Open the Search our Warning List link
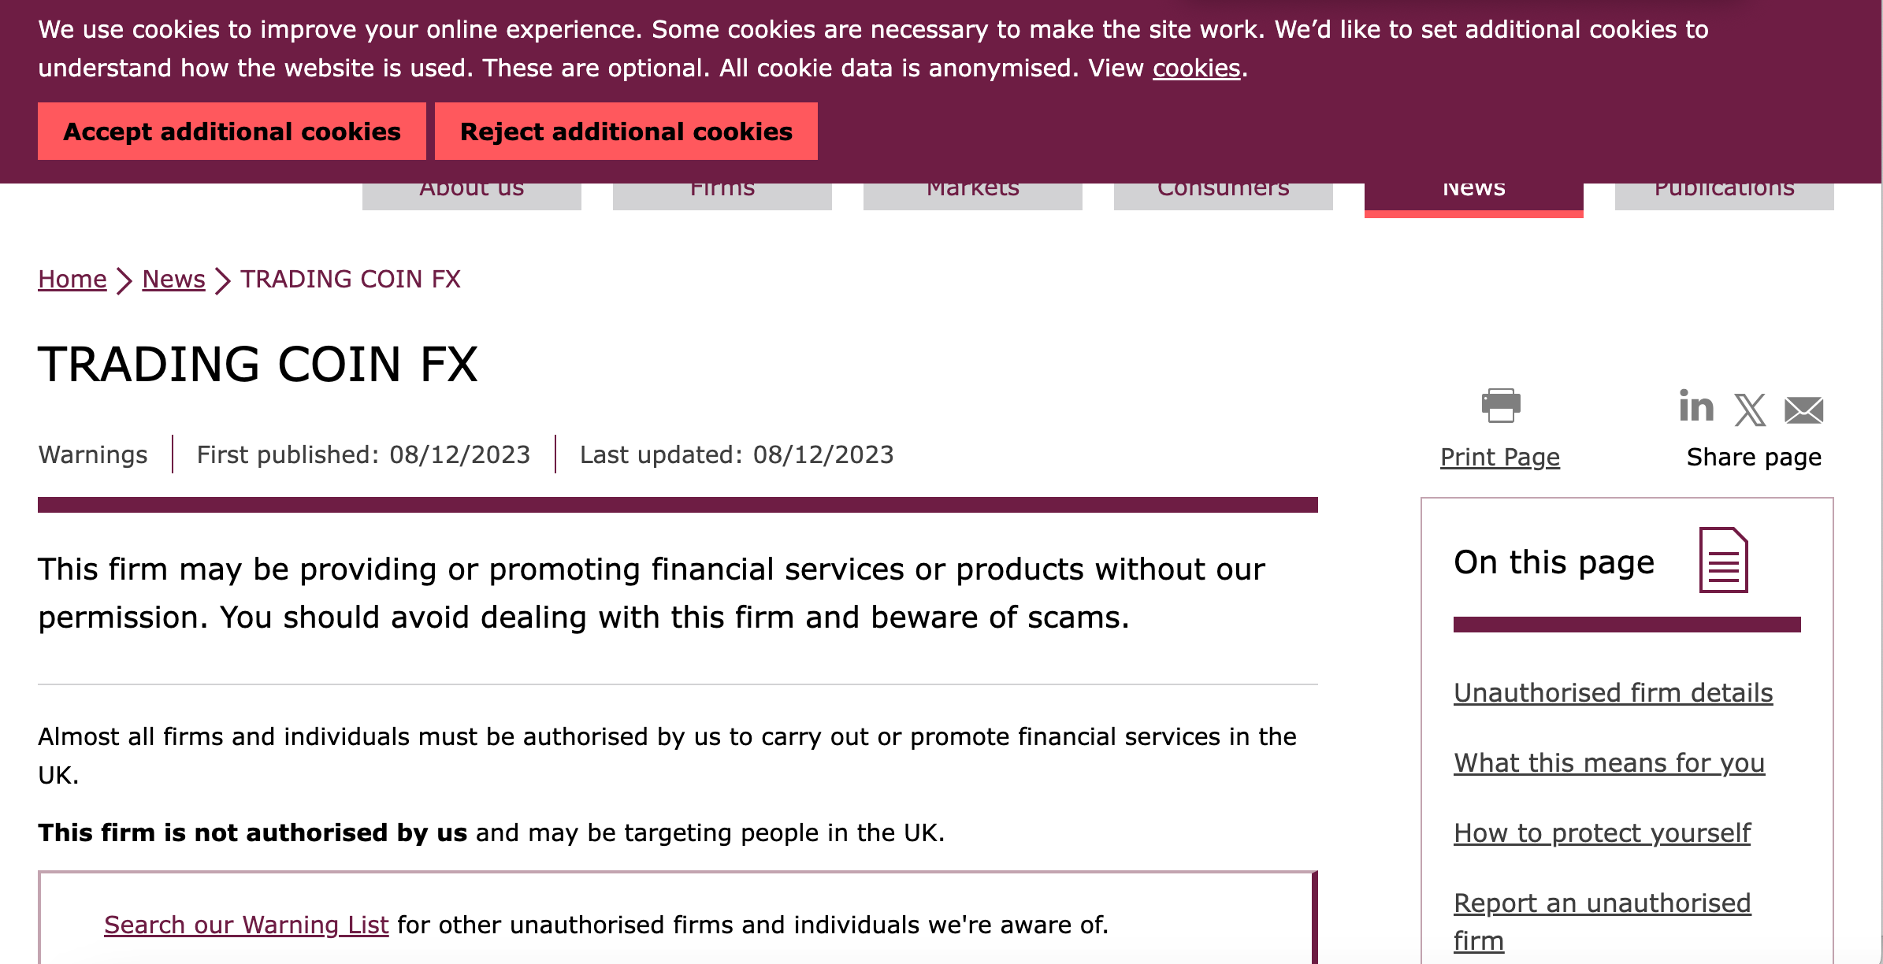The width and height of the screenshot is (1883, 964). [x=246, y=925]
